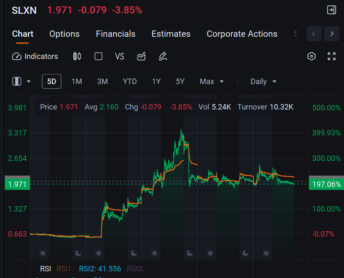Open the Max range dropdown
Screen dimensions: 344x278
coord(212,82)
